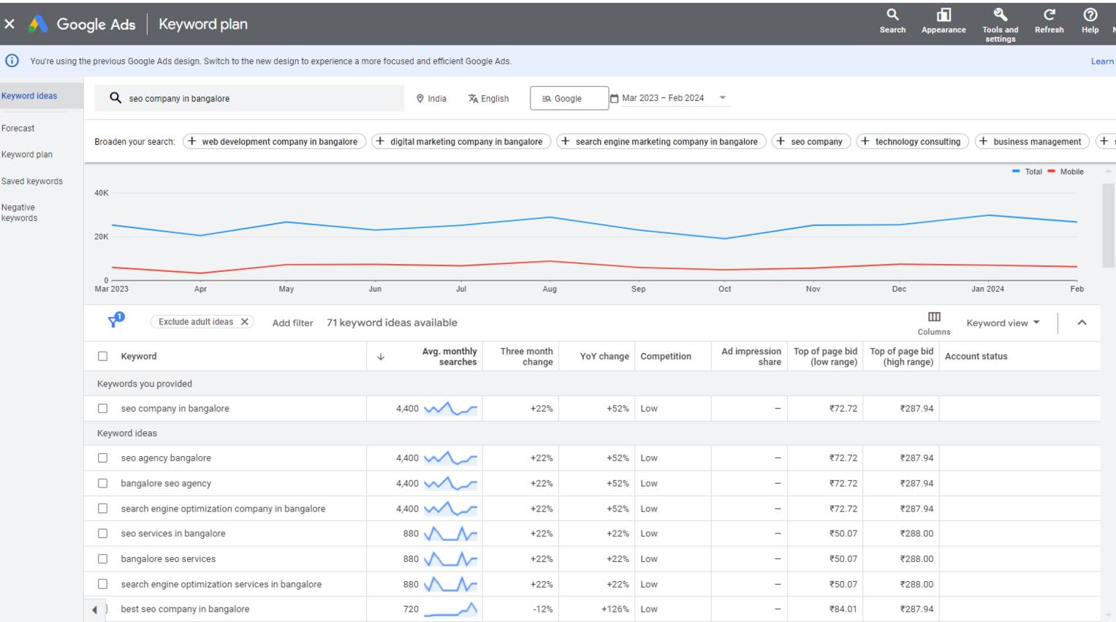Open the Columns chooser icon
1116x622 pixels.
pyautogui.click(x=934, y=322)
